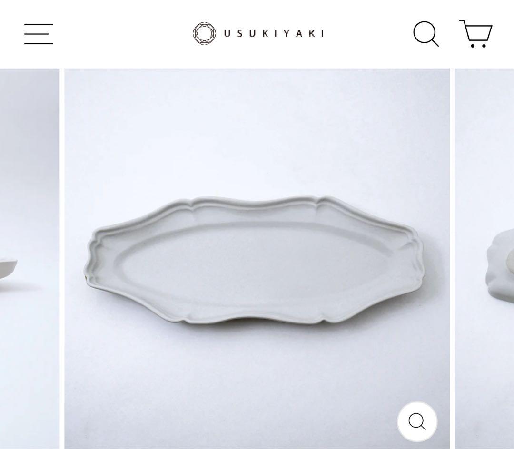Click empty backdrop above the plate
The image size is (514, 449).
pos(257,131)
